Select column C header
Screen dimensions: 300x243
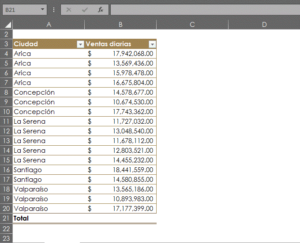coord(192,25)
